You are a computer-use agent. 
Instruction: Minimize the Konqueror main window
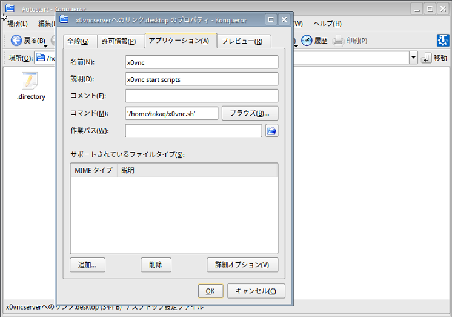417,9
